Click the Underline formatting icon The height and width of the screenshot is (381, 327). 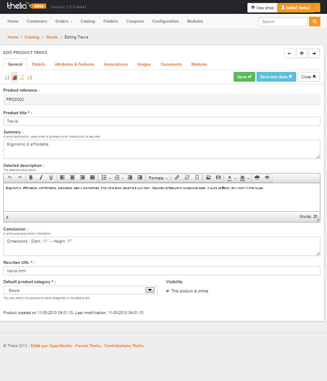51,178
